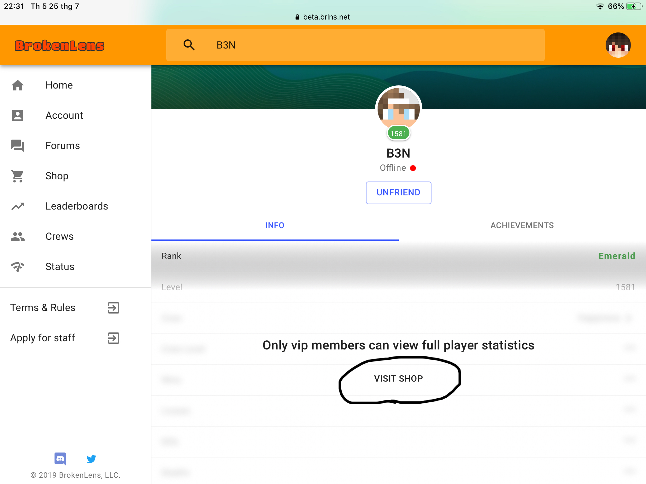Click the search magnifier icon

[189, 45]
